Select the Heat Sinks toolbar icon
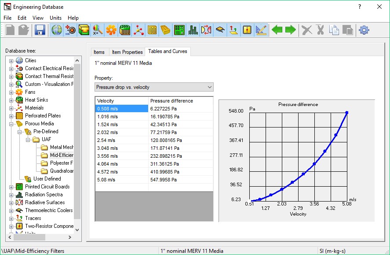The height and width of the screenshot is (255, 390). tap(125, 30)
